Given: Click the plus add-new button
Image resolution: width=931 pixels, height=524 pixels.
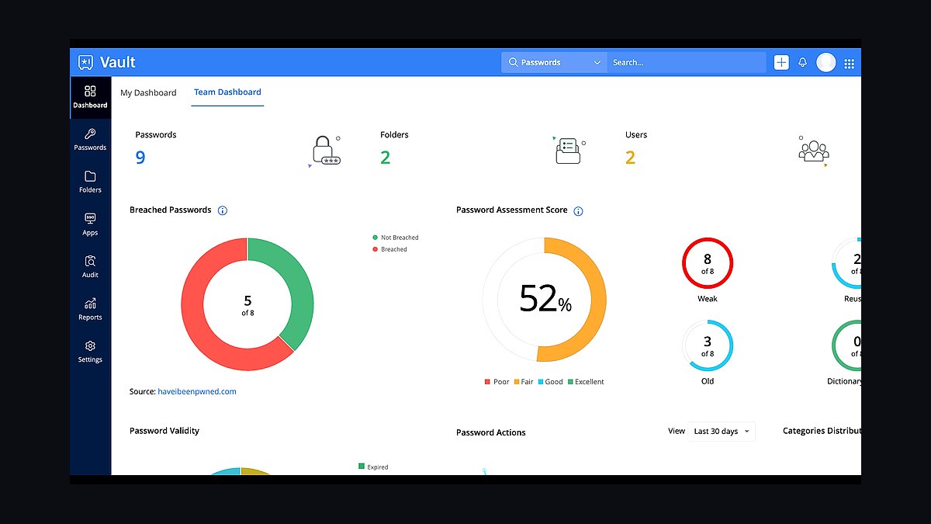Looking at the screenshot, I should [x=781, y=62].
